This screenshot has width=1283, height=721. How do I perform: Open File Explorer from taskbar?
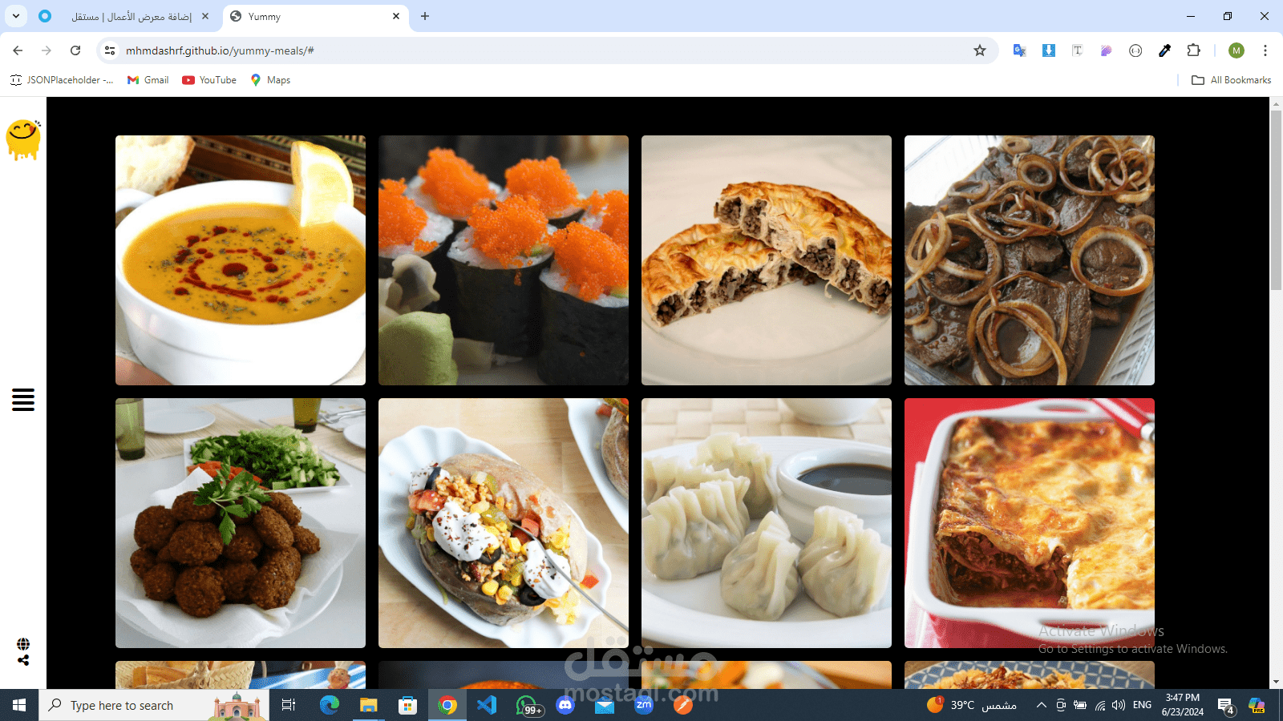click(x=369, y=705)
